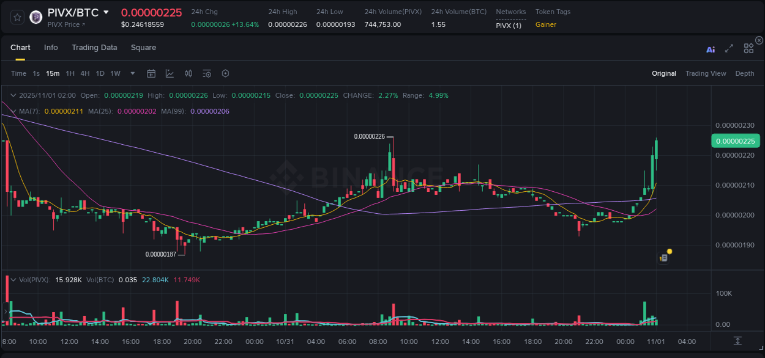Expand the extra time intervals dropdown
The image size is (765, 358).
132,73
